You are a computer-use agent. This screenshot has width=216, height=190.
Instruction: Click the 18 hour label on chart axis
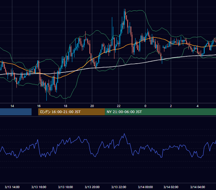pyautogui.click(x=65, y=106)
